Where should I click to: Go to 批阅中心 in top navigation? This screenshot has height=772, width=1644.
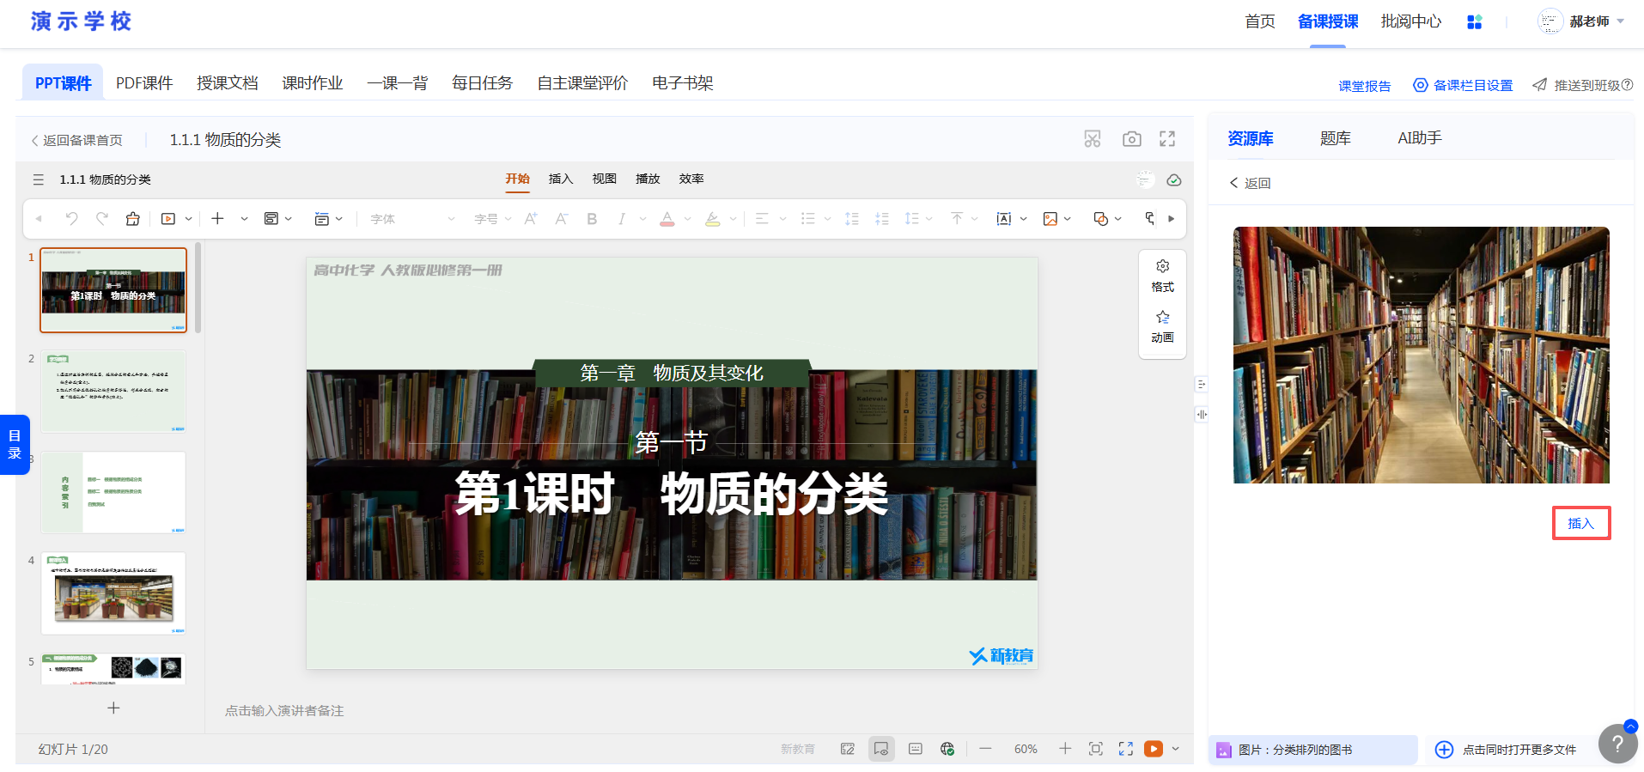(1411, 21)
